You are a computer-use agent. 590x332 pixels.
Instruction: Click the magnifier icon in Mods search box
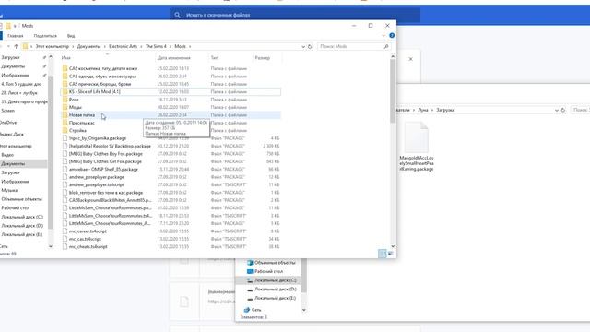coord(385,46)
